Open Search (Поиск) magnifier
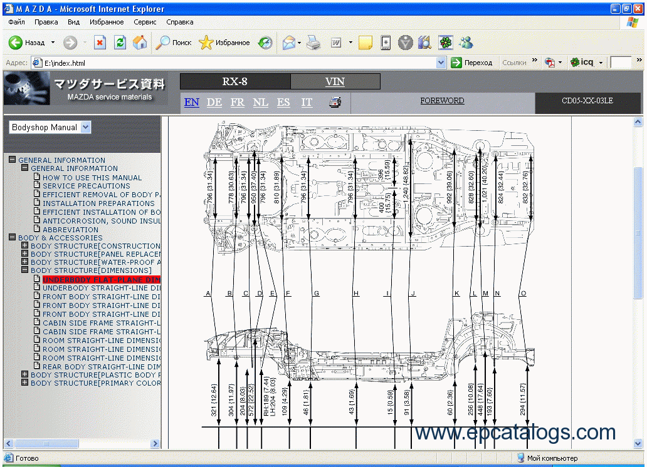 click(x=162, y=43)
